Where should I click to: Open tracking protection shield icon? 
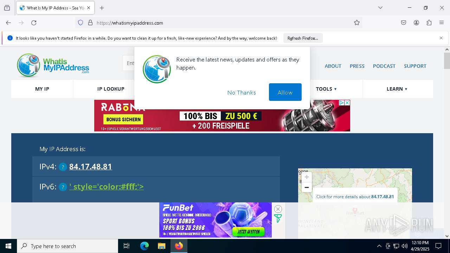click(81, 23)
